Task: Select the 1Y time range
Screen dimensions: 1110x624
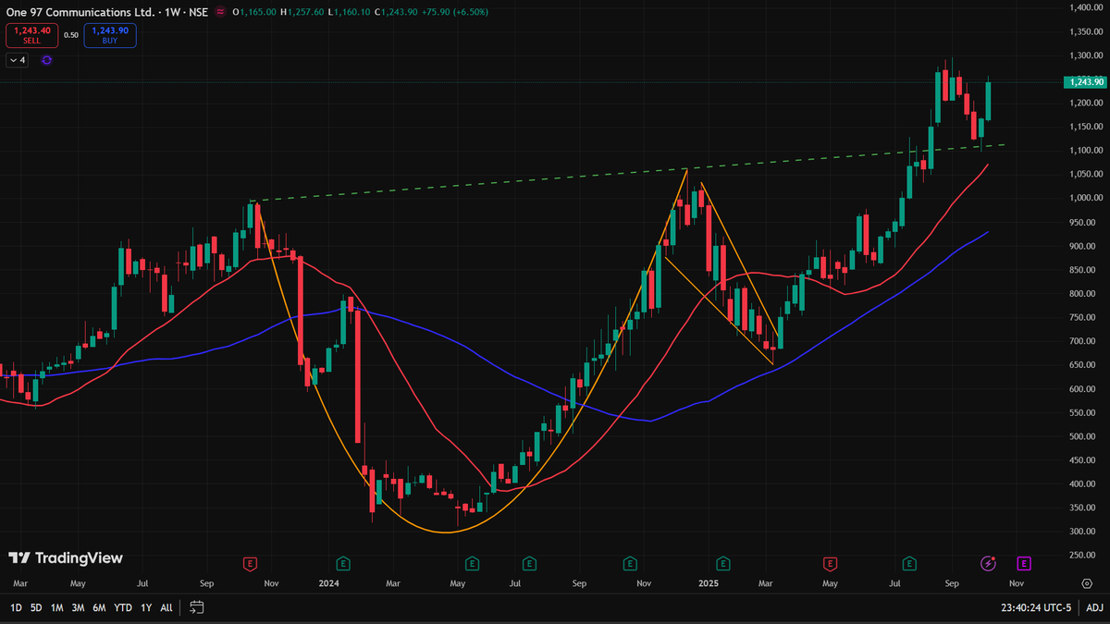Action: coord(146,607)
